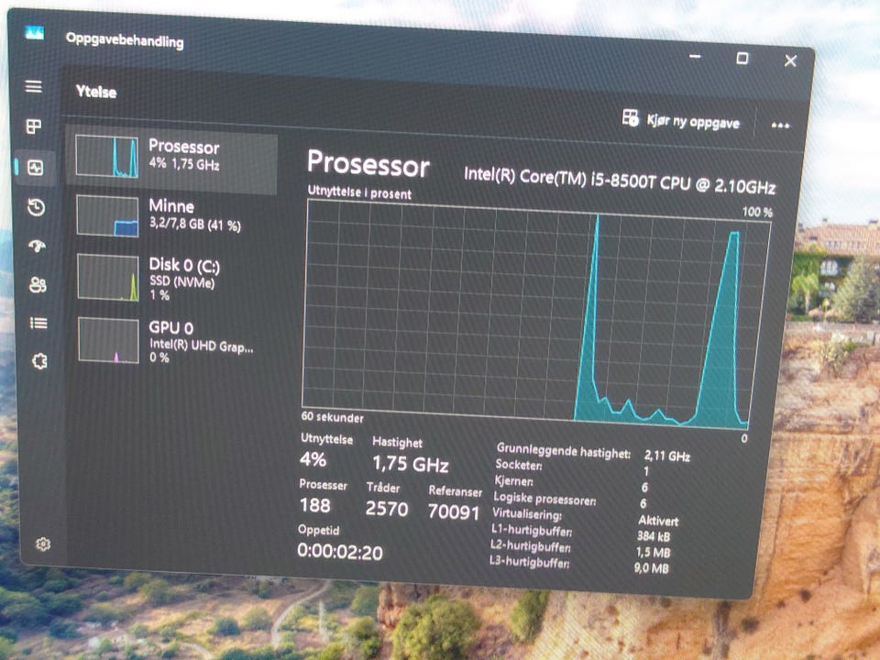Viewport: 880px width, 660px height.
Task: Click the L1-hurtigbuffer 384 kB value
Action: (x=654, y=536)
